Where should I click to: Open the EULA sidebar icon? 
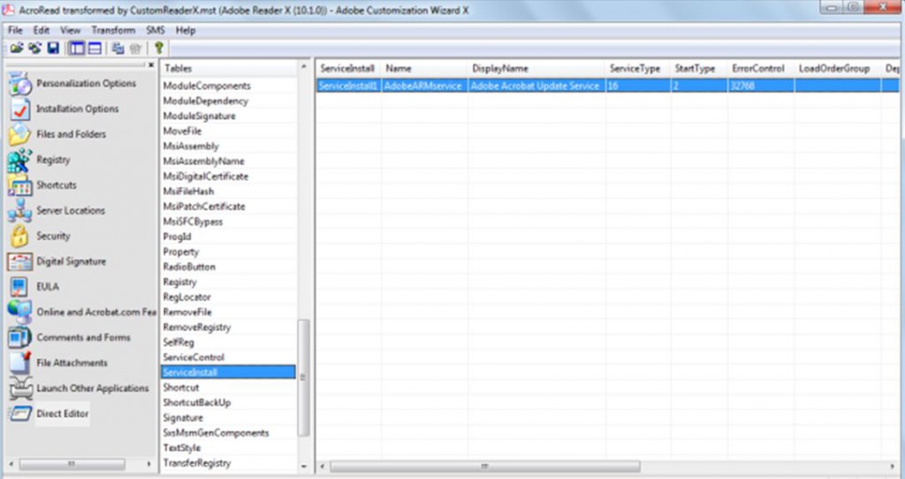(19, 287)
